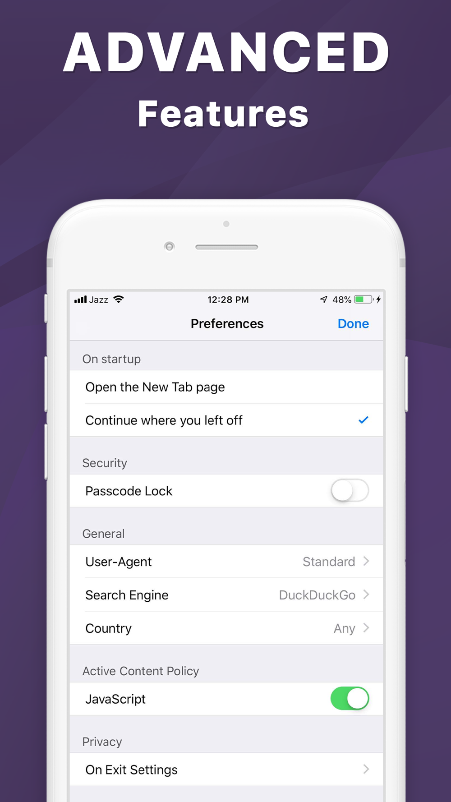This screenshot has height=802, width=451.
Task: Tap the Search Engine label
Action: [127, 595]
